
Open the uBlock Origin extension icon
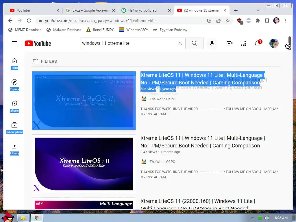(240, 21)
